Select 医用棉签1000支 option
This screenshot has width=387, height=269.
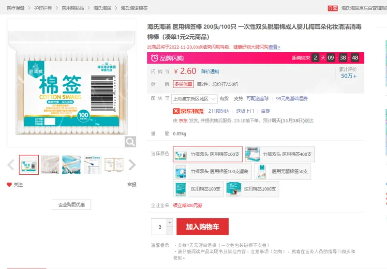pyautogui.click(x=253, y=189)
